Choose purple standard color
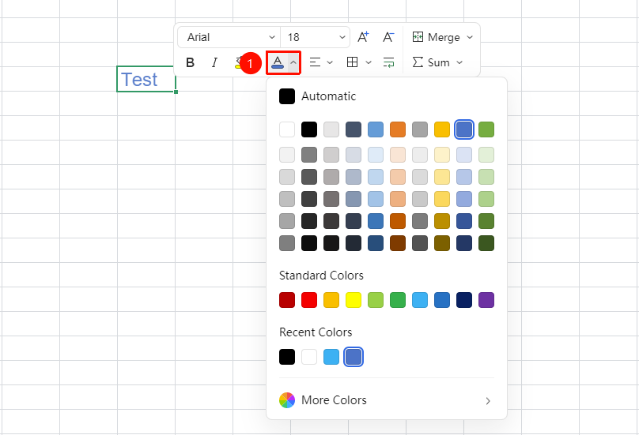Viewport: 639px width, 435px height. click(486, 300)
